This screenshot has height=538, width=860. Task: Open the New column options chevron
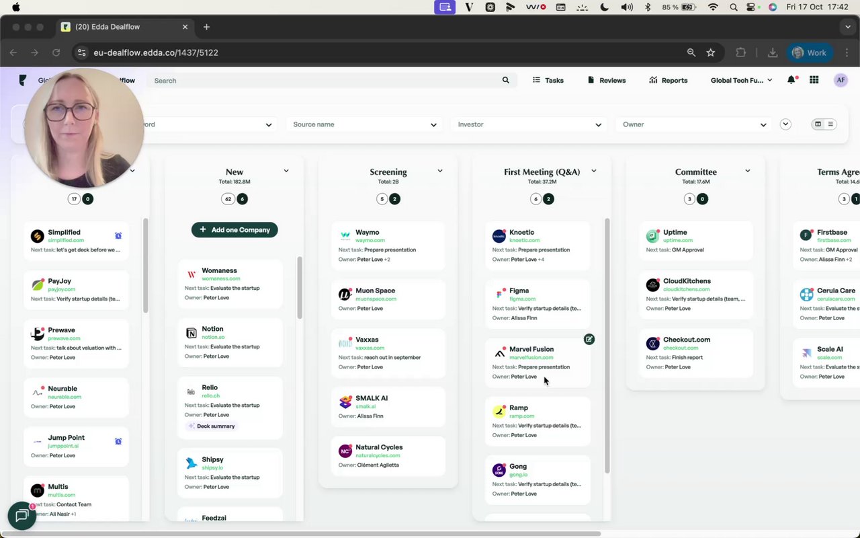pos(286,171)
